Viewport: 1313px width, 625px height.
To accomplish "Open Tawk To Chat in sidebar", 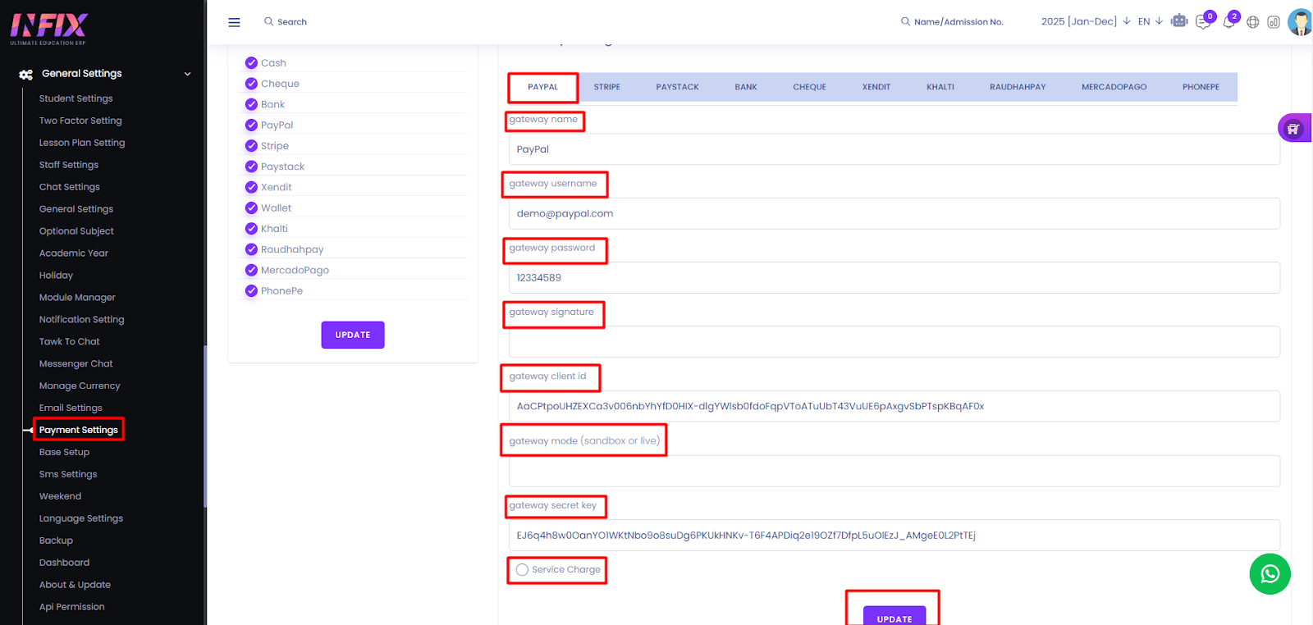I will (70, 341).
